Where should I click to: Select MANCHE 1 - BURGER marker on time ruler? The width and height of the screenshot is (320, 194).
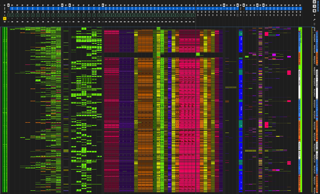tap(317, 41)
